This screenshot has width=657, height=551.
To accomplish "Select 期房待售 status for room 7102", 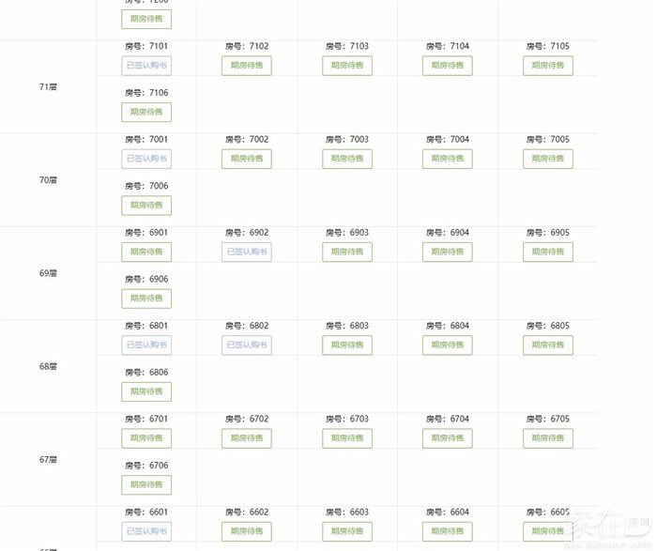I will pos(247,66).
